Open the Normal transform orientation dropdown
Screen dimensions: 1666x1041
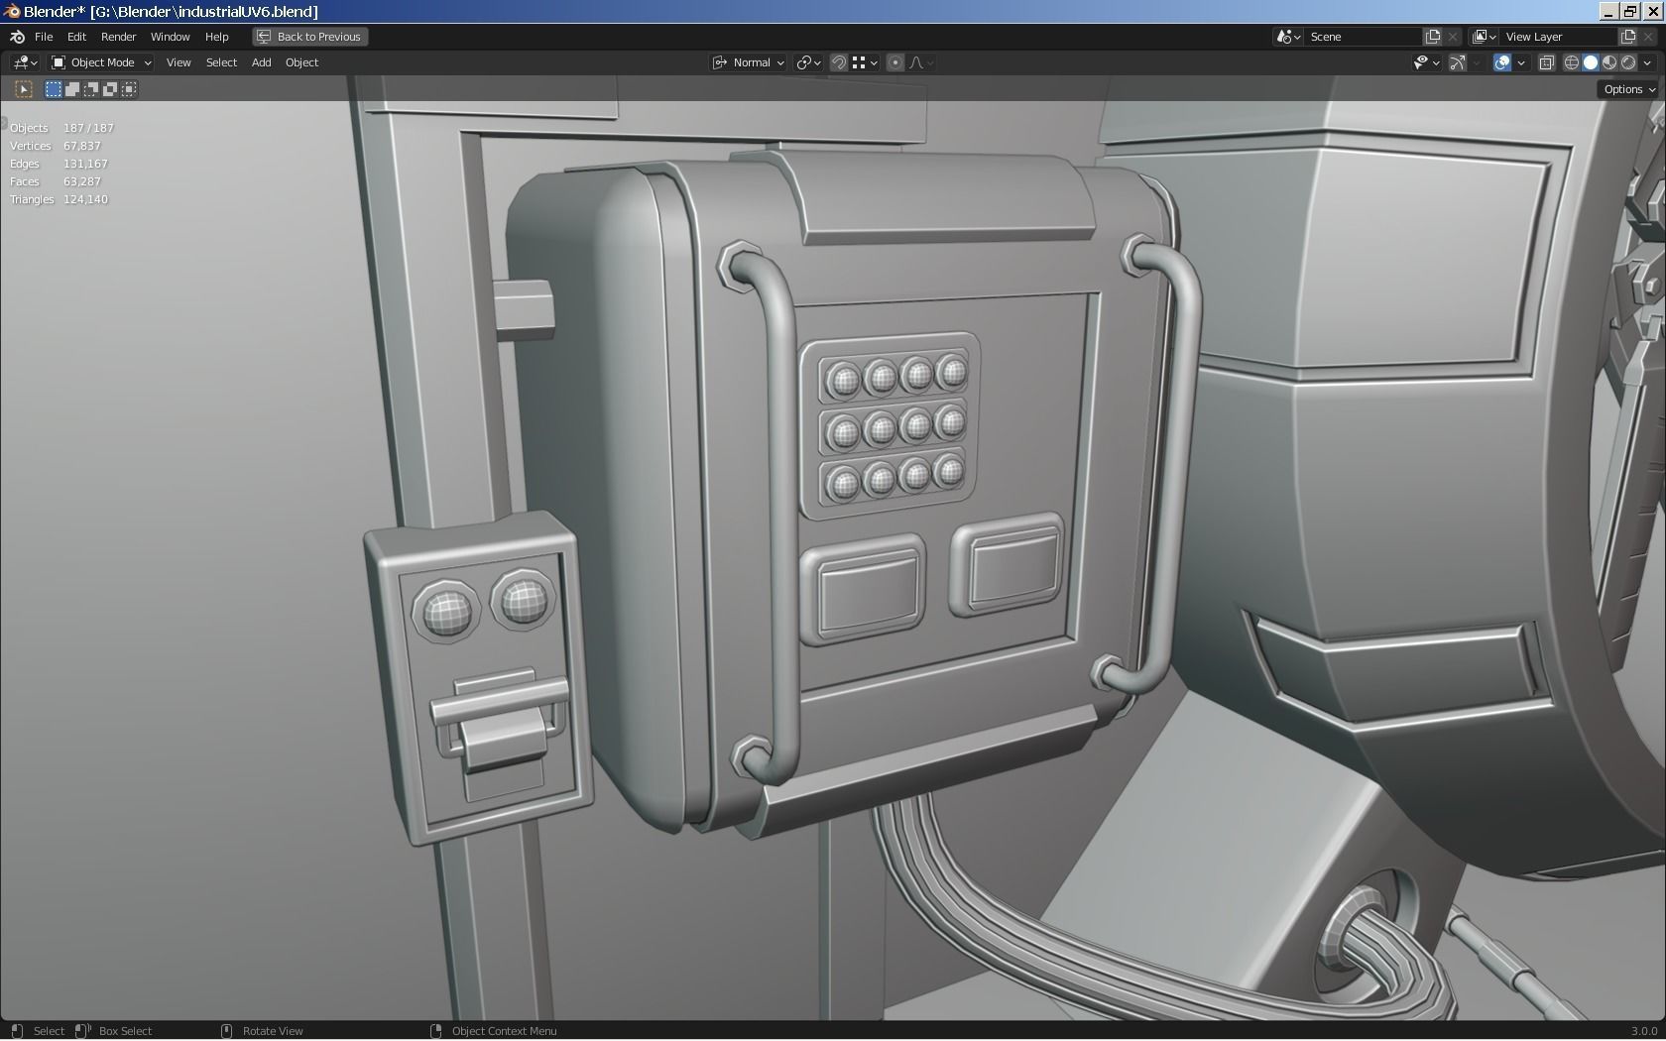coord(749,62)
